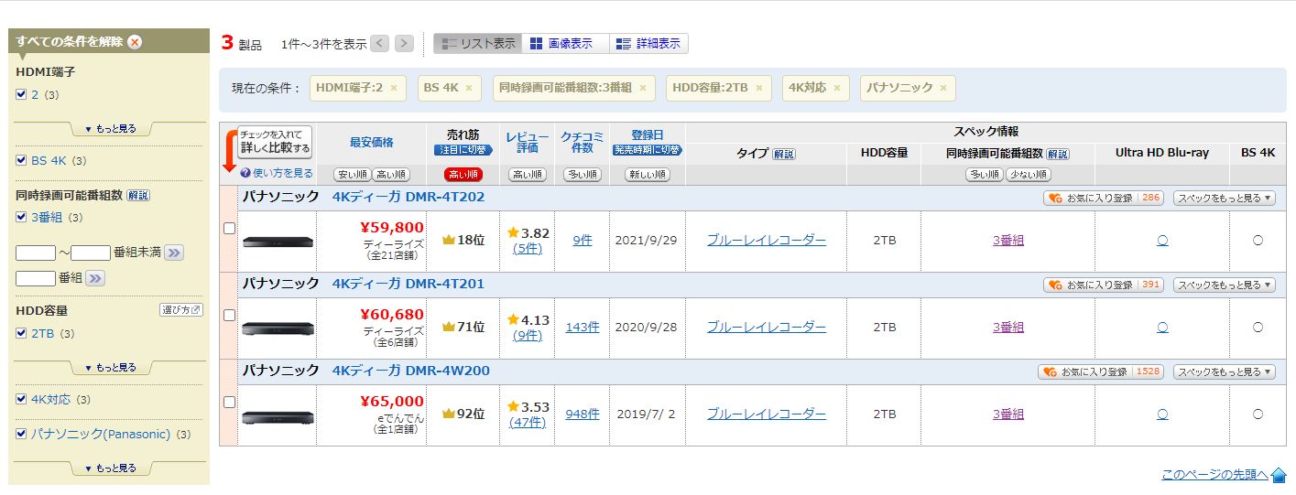Sort 売れ筋 by 高い順
1296x495 pixels.
tap(463, 175)
